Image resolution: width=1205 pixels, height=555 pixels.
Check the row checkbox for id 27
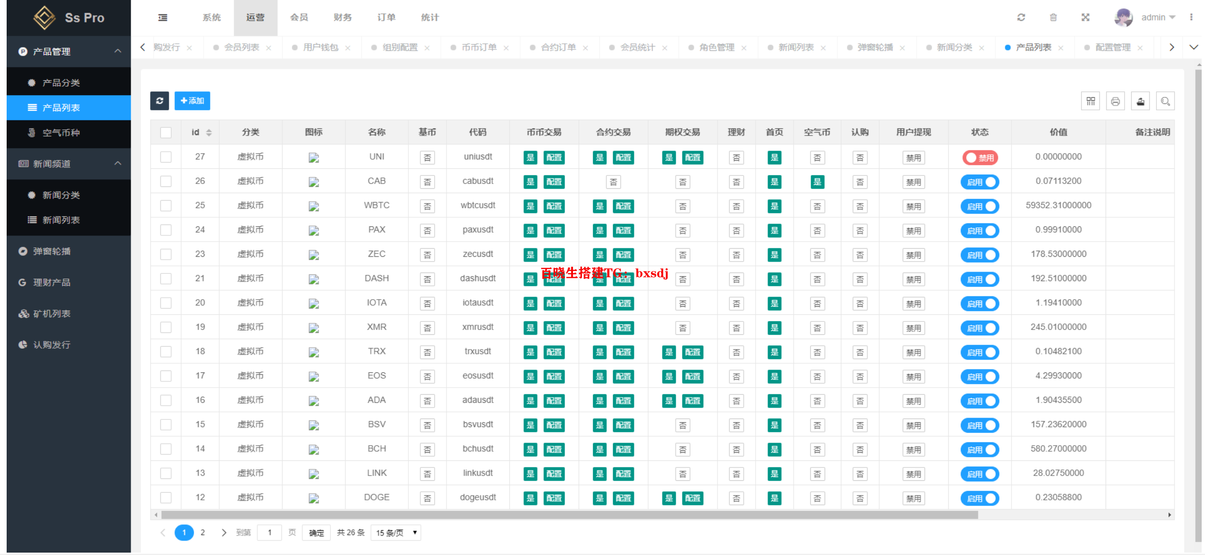[166, 157]
